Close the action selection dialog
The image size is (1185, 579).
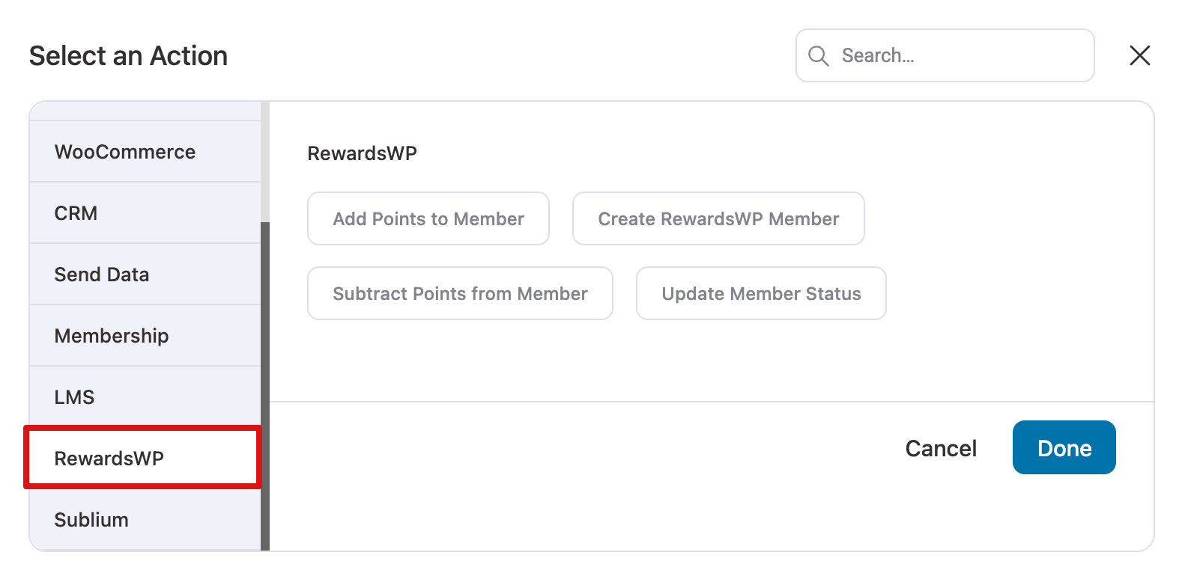(x=1139, y=55)
